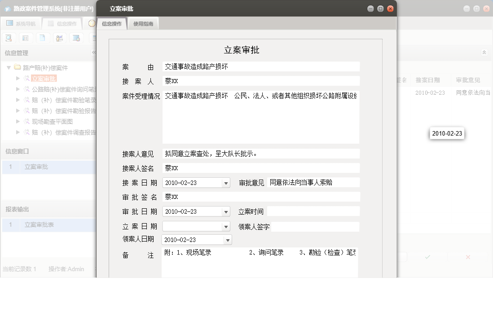Open the report list tool on the toolbar
The image size is (493, 321).
(26, 38)
